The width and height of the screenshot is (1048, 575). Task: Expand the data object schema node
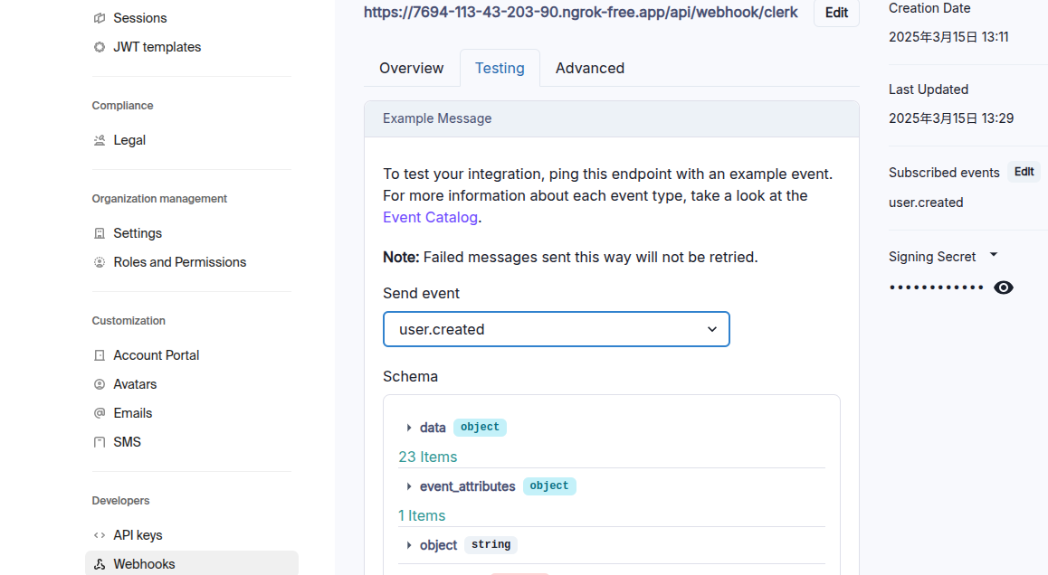coord(409,428)
